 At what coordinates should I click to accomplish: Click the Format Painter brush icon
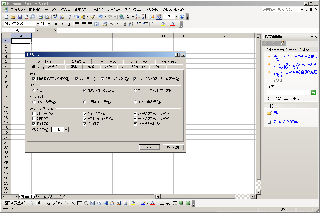[93, 17]
